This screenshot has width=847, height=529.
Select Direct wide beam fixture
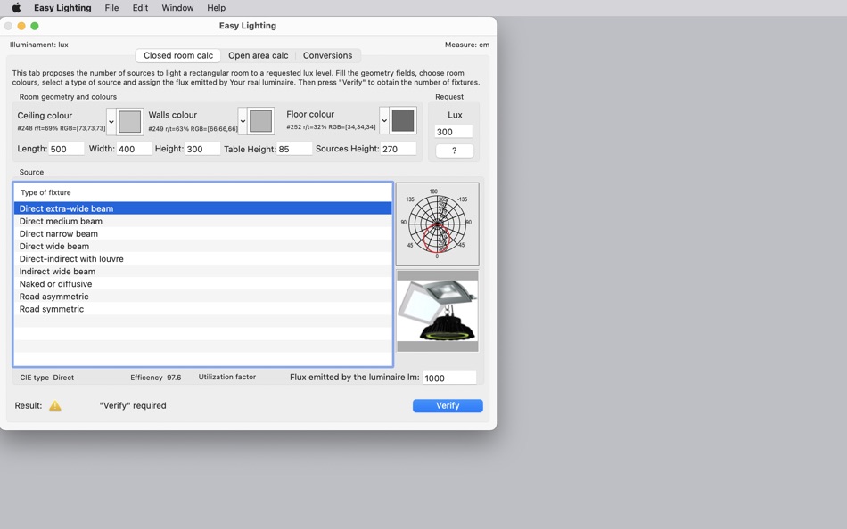pyautogui.click(x=203, y=246)
